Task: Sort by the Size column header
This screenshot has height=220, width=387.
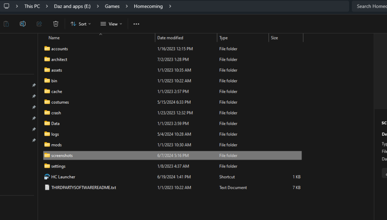Action: click(x=274, y=38)
